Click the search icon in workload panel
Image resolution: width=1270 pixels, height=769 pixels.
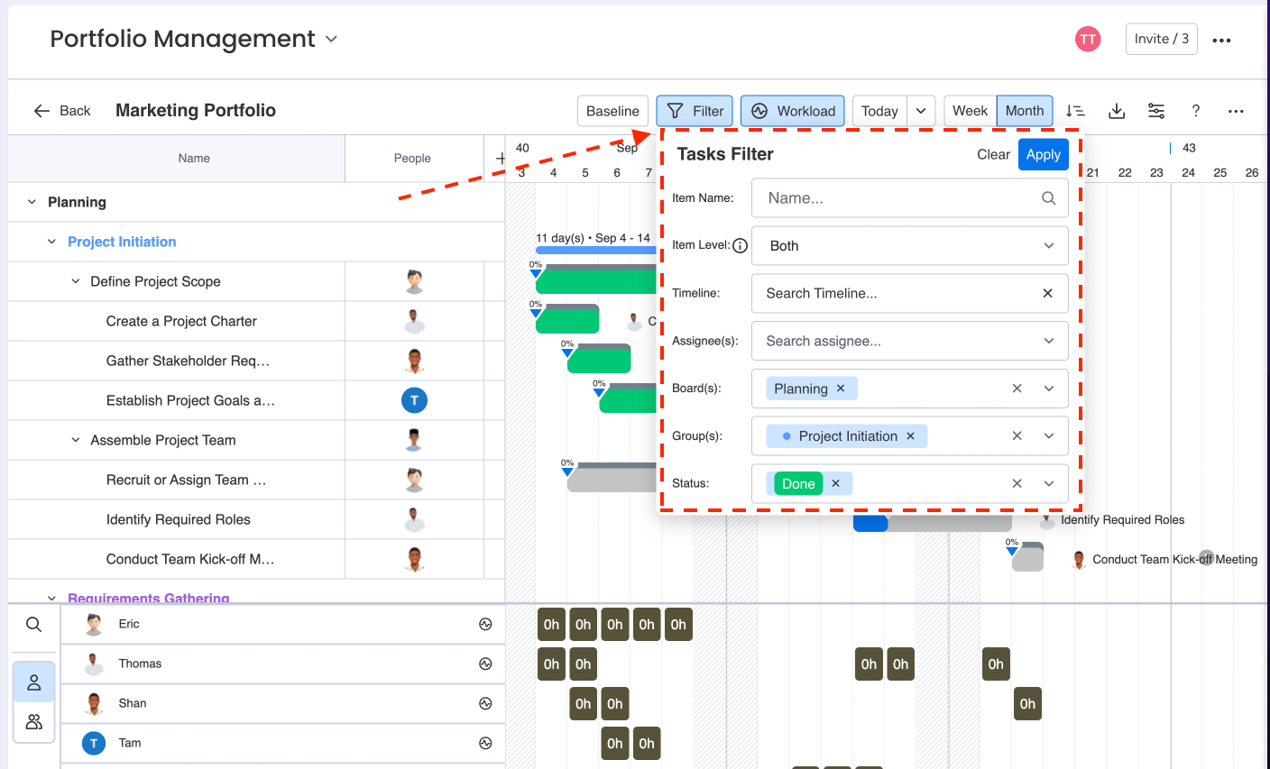click(x=34, y=625)
